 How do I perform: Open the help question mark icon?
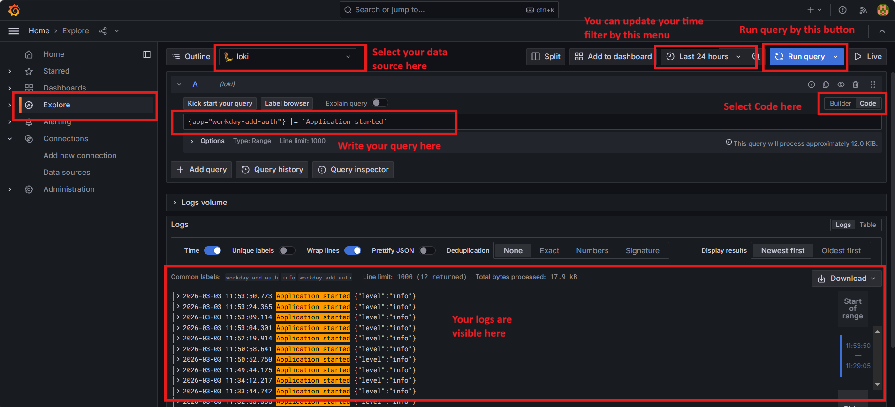[x=842, y=10]
